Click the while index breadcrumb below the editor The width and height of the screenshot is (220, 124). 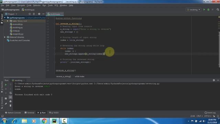click(x=79, y=76)
